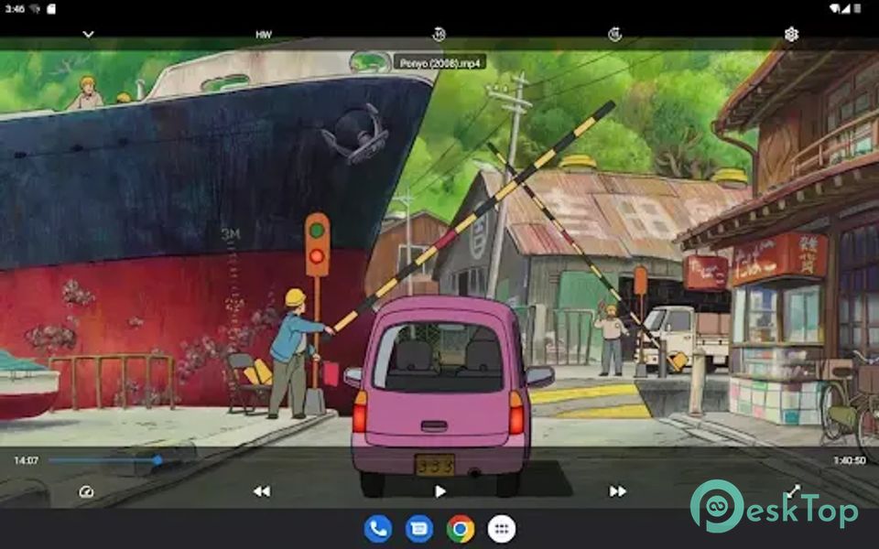Screen dimensions: 879x549
Task: Open the playback speed gauge
Action: coord(86,491)
